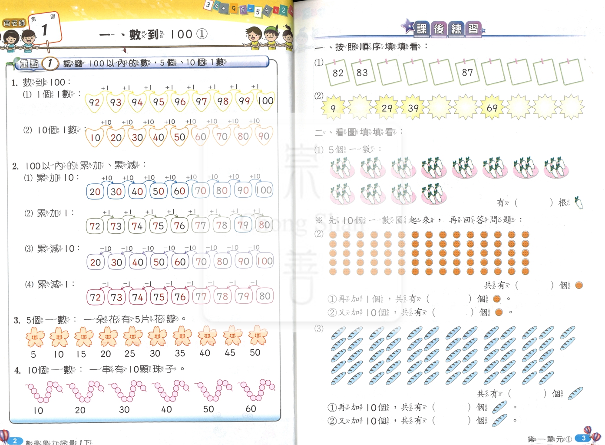Click the empty note right after 83

point(389,72)
